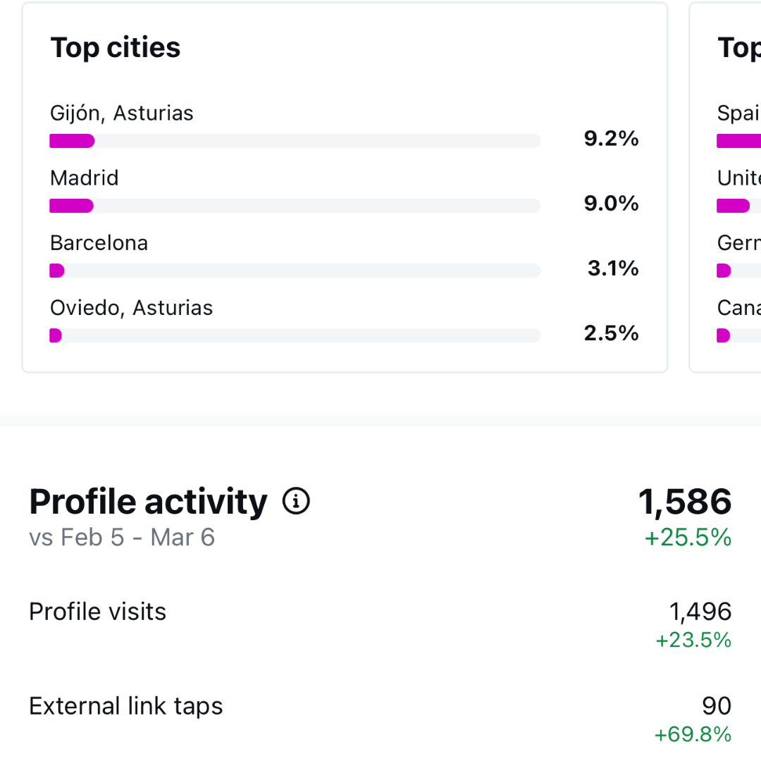Open the partially visible Top countries card
The height and width of the screenshot is (761, 761).
click(x=726, y=187)
